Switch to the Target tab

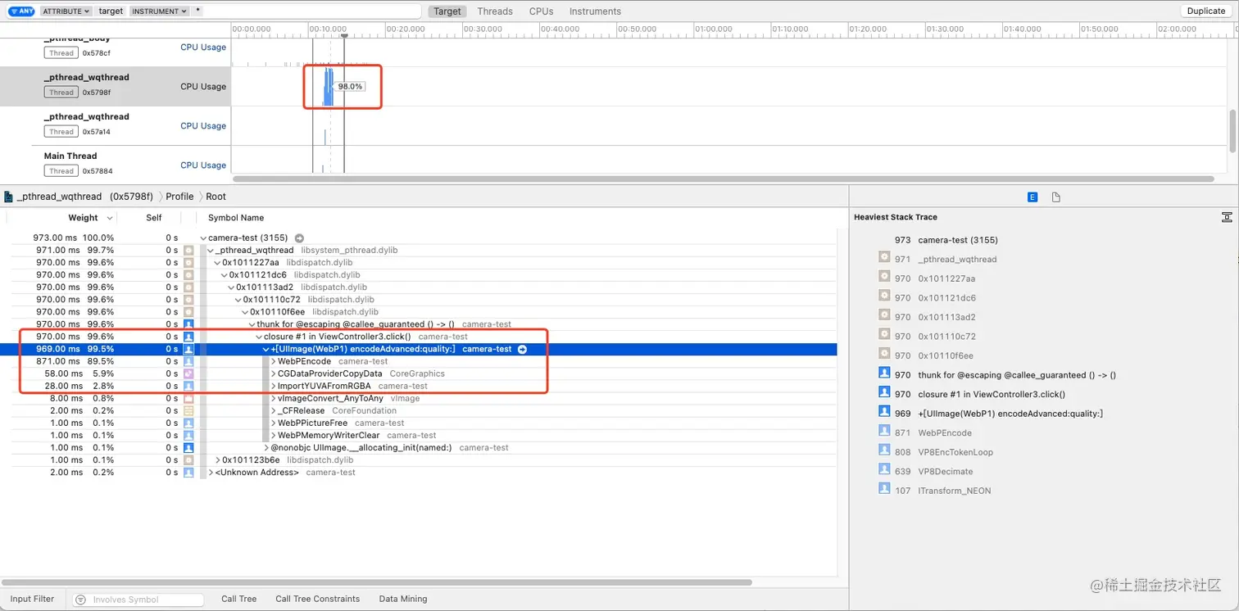point(447,11)
